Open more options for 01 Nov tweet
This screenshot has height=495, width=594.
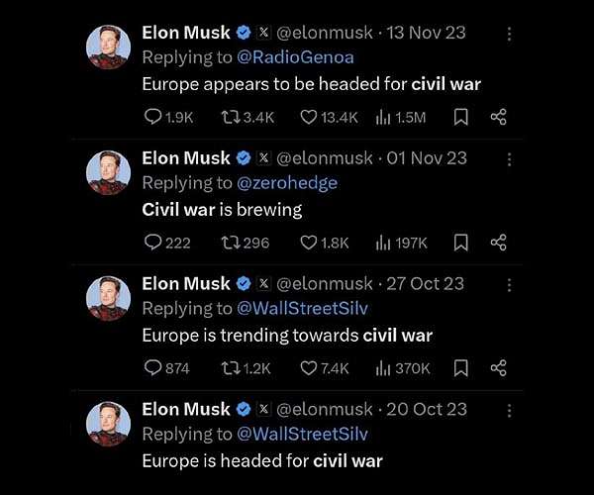pos(509,159)
